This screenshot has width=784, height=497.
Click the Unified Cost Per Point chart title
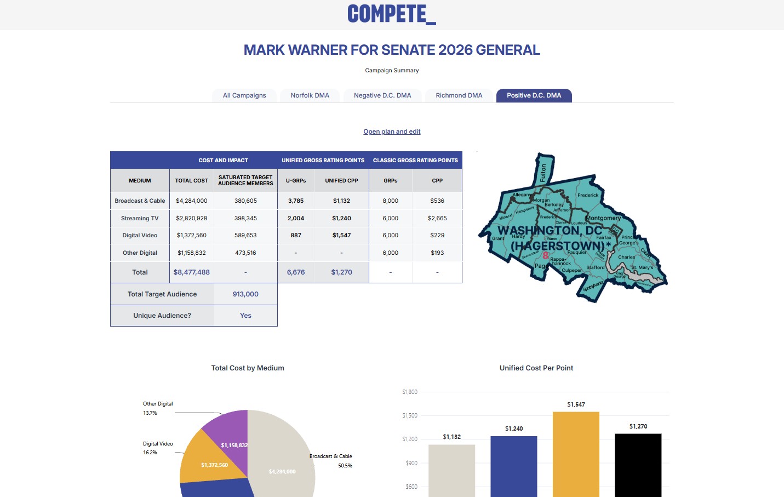coord(536,368)
